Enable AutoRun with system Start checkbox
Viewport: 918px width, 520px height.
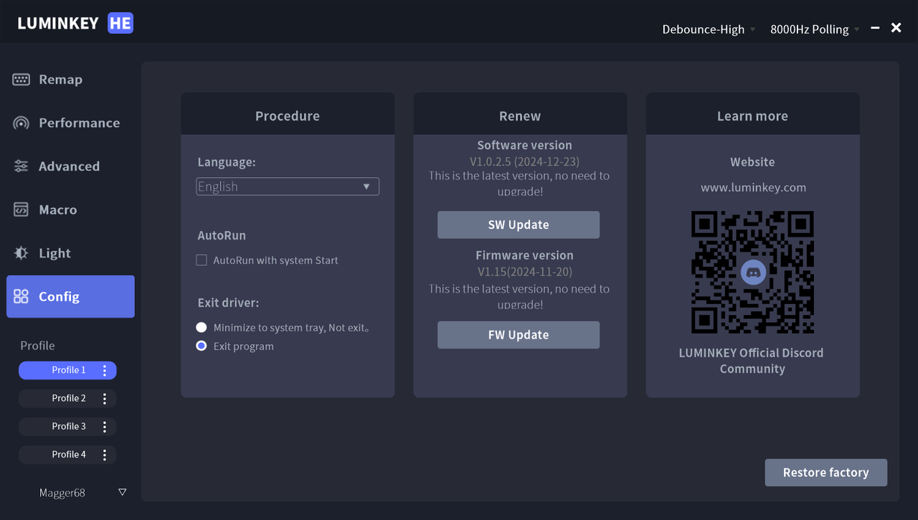(x=202, y=260)
